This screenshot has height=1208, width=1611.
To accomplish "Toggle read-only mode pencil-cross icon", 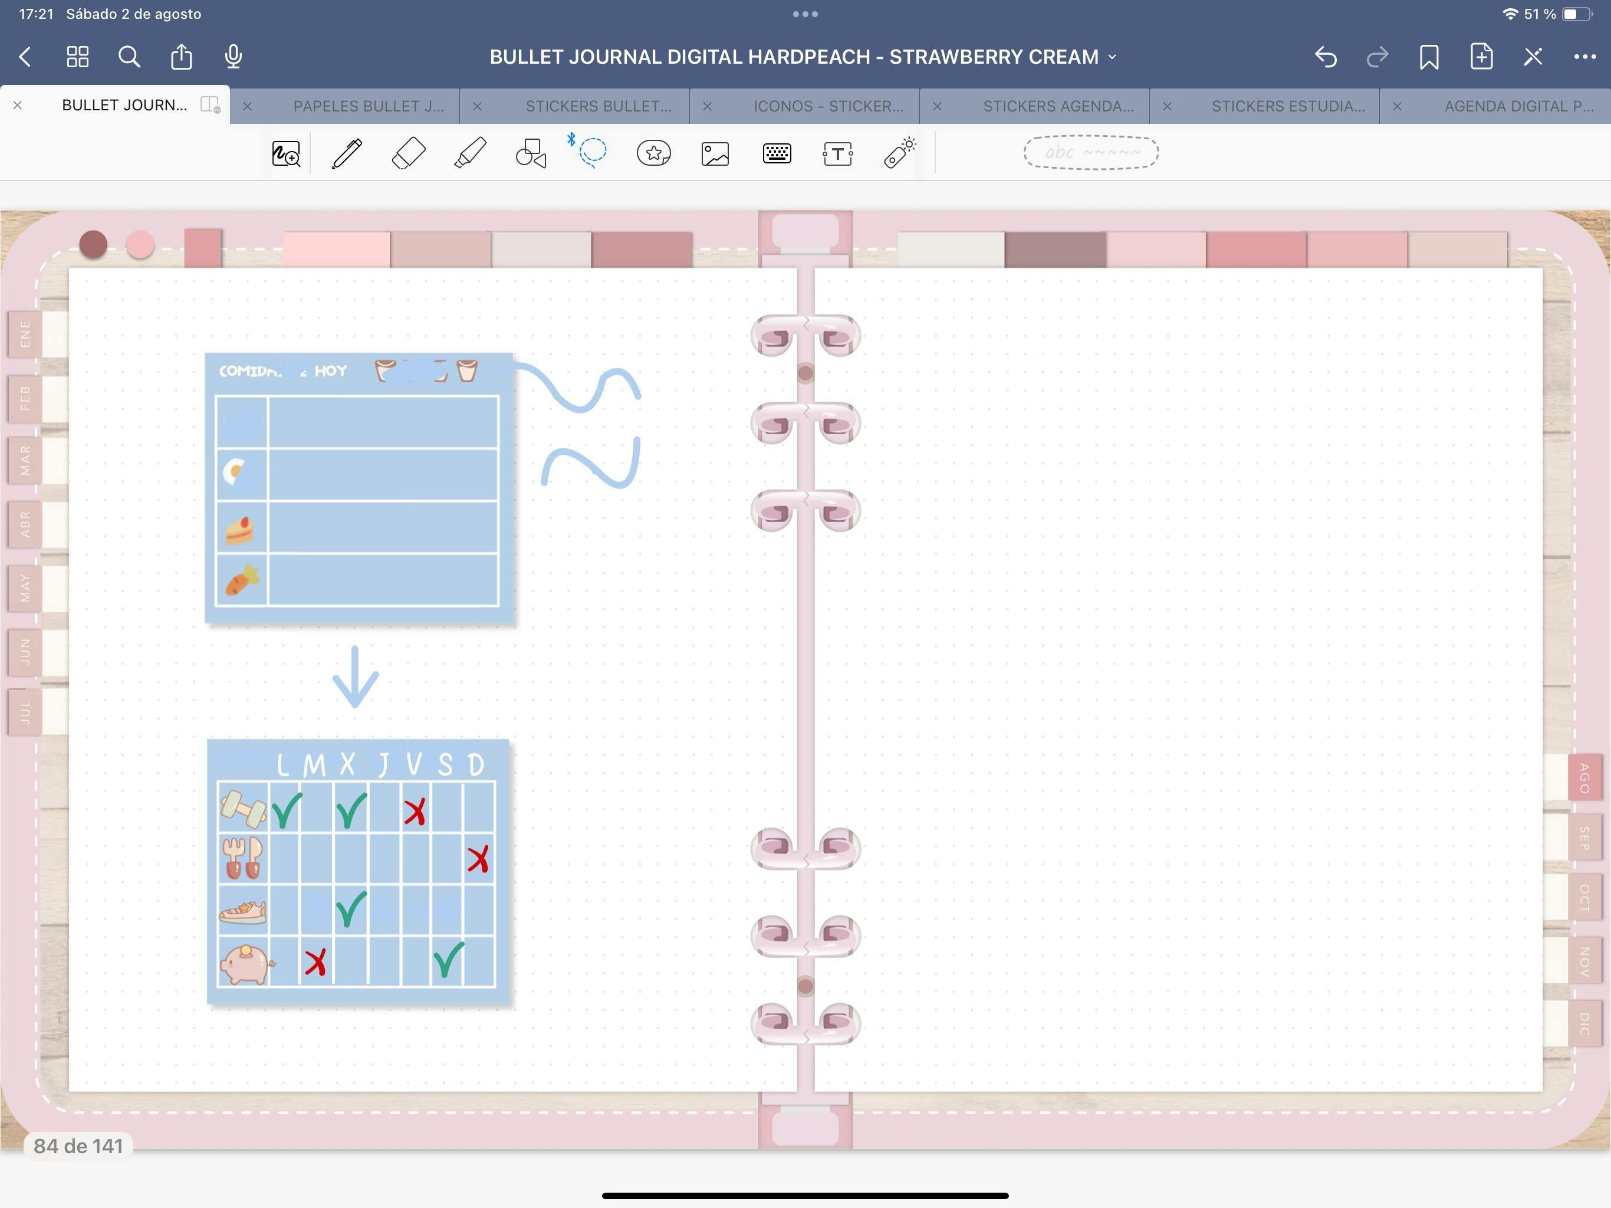I will tap(1533, 57).
